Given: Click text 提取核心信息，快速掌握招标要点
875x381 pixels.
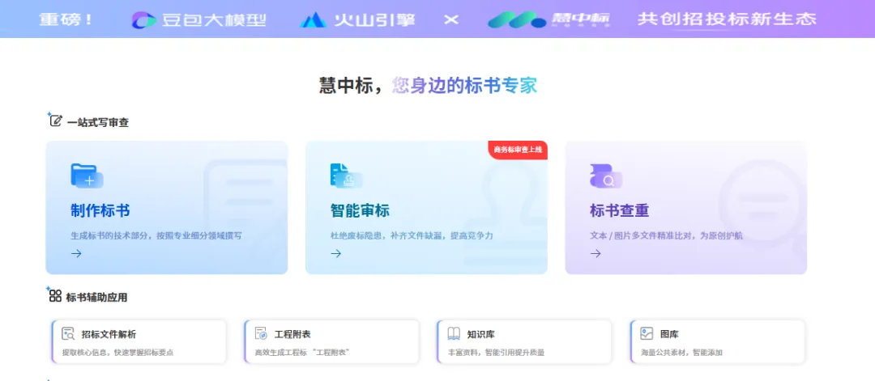Looking at the screenshot, I should tap(117, 353).
